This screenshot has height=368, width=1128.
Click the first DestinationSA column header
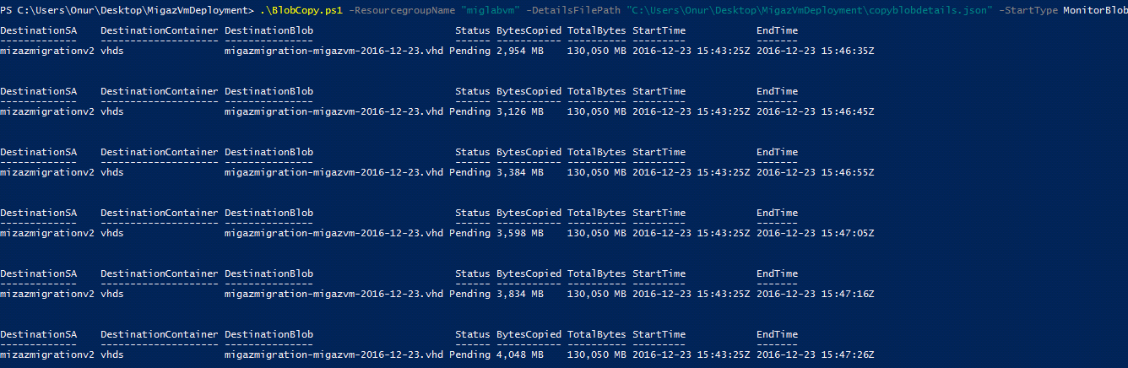pyautogui.click(x=39, y=30)
